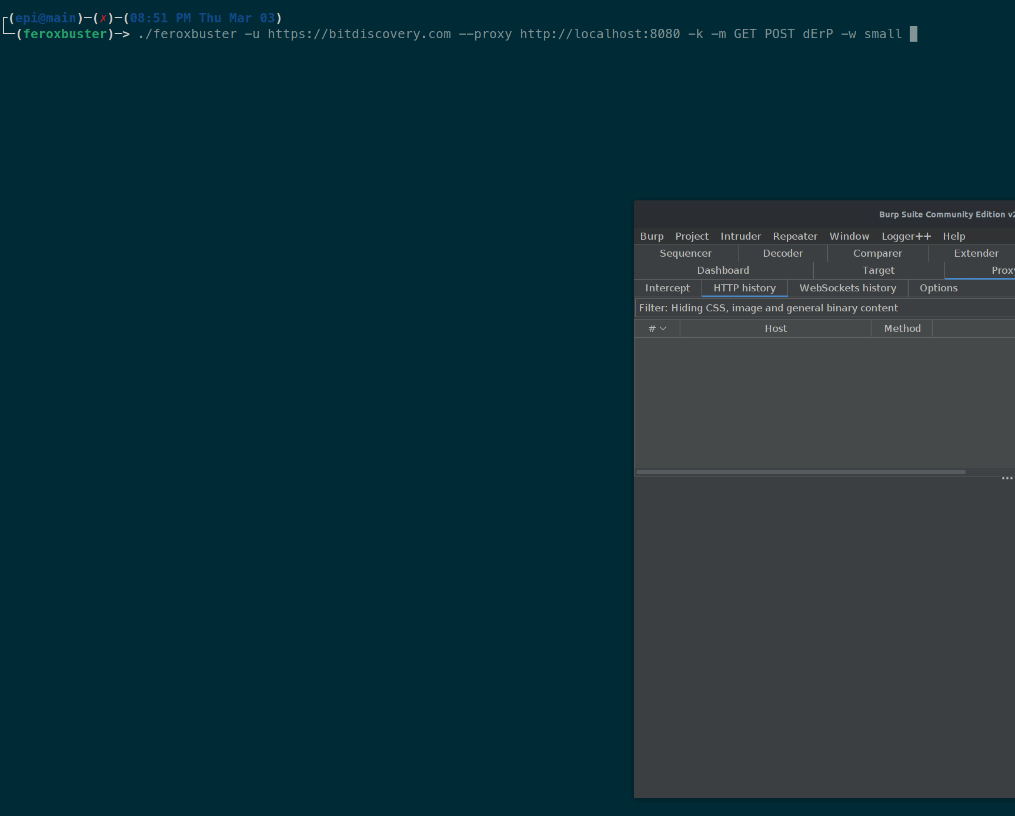Open the Help menu
The width and height of the screenshot is (1015, 816).
coord(953,236)
